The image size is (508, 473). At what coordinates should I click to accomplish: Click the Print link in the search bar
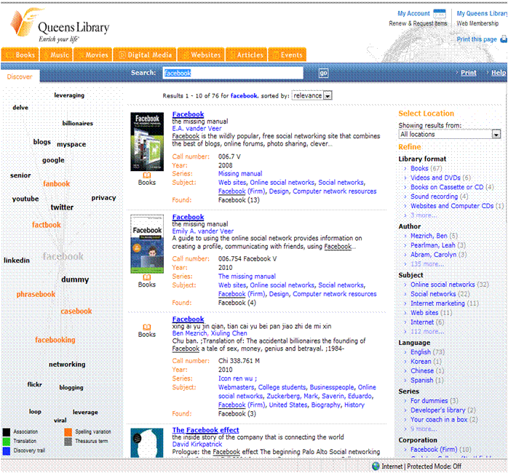[469, 73]
